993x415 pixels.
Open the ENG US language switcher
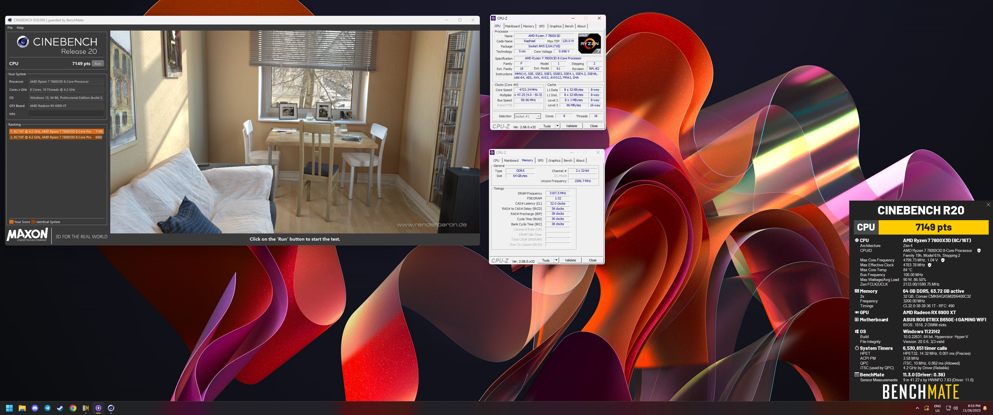pos(938,408)
